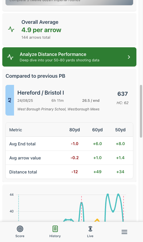Screen dimensions: 143x242
Task: Click Distance total row label
Action: [23, 172]
